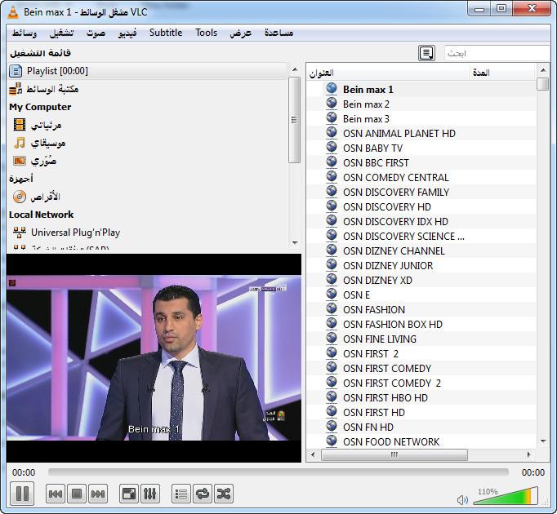Screen dimensions: 557x514
Task: Skip to next media item
Action: (x=98, y=494)
